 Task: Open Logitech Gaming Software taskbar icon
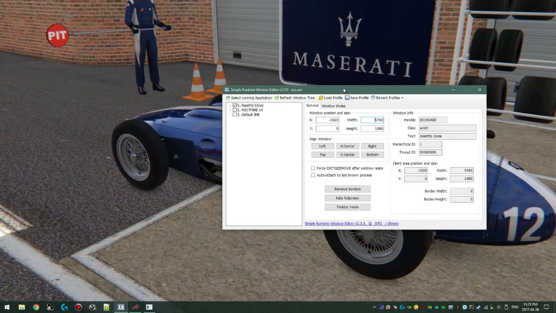click(64, 307)
